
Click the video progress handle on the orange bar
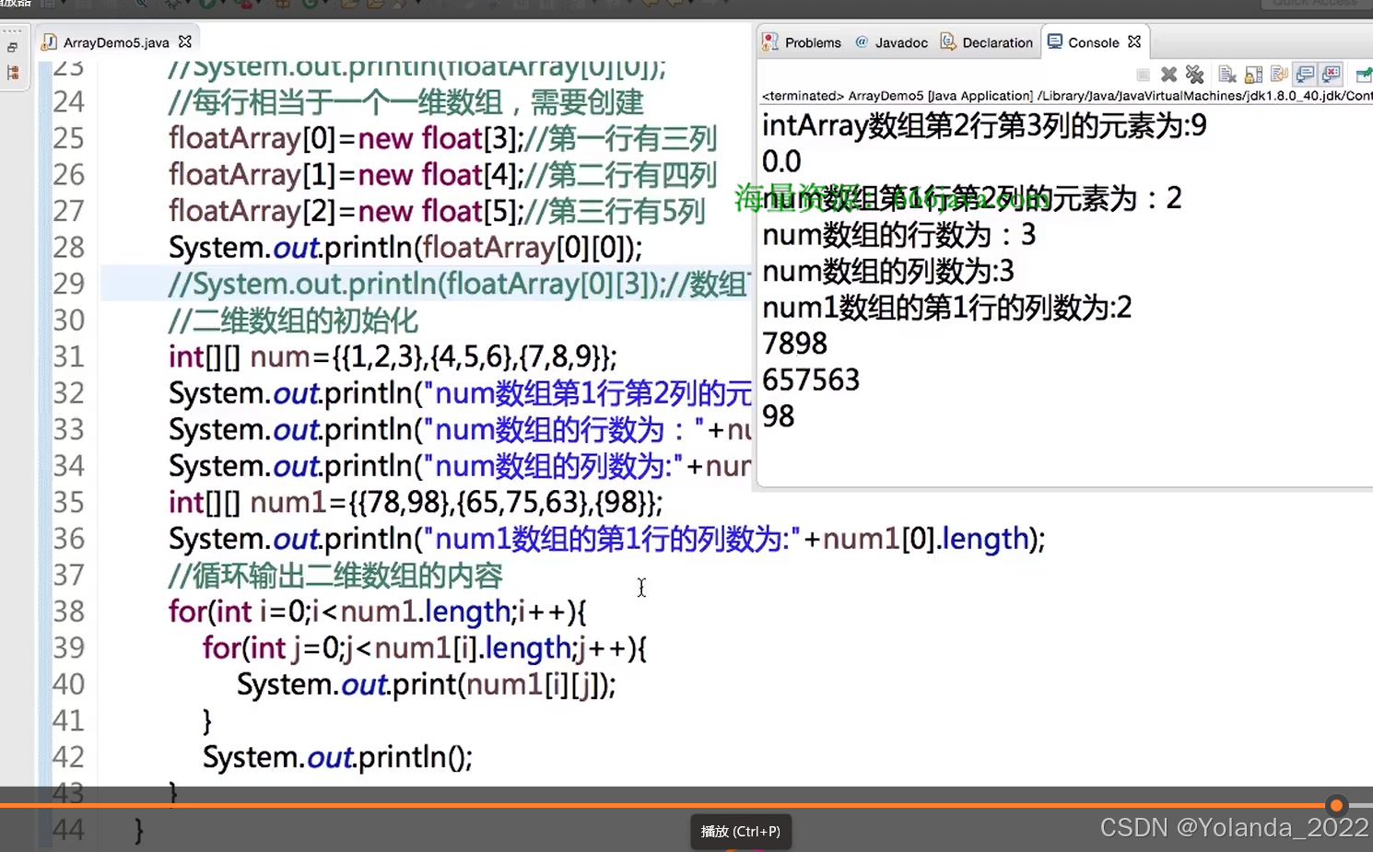point(1336,805)
